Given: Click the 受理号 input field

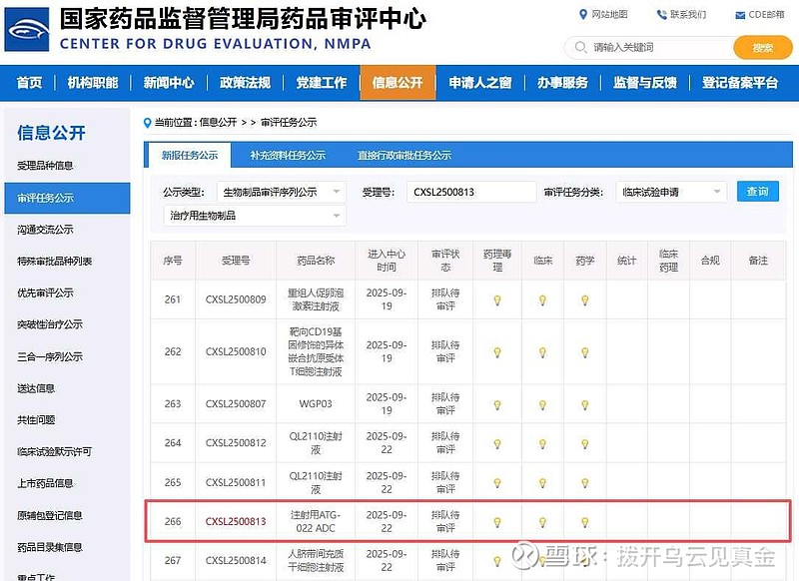Looking at the screenshot, I should [470, 192].
